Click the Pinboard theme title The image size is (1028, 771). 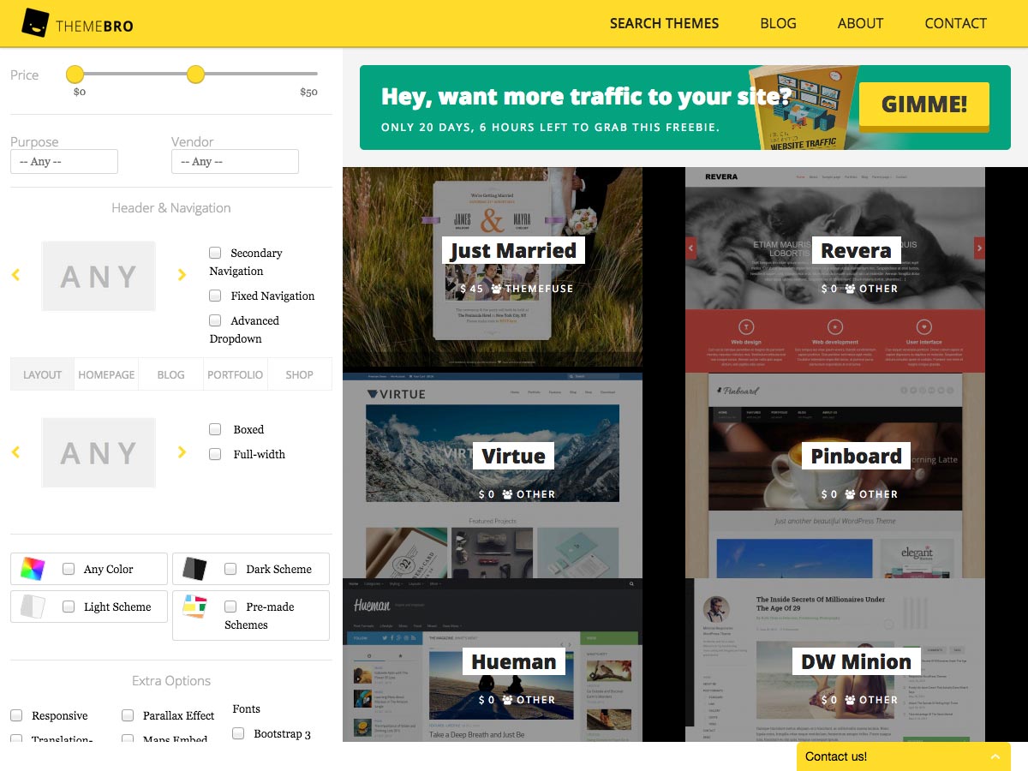[856, 456]
